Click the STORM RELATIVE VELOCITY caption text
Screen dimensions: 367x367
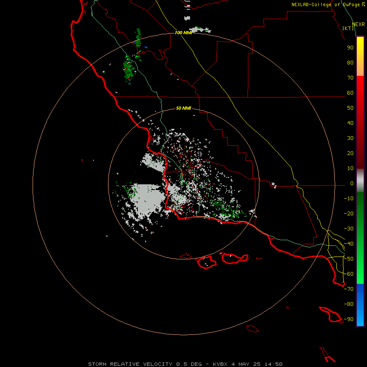pos(130,364)
